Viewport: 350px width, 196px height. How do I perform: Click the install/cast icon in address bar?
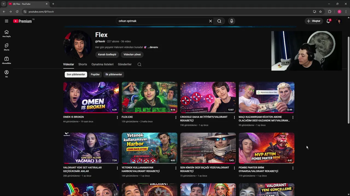click(314, 12)
